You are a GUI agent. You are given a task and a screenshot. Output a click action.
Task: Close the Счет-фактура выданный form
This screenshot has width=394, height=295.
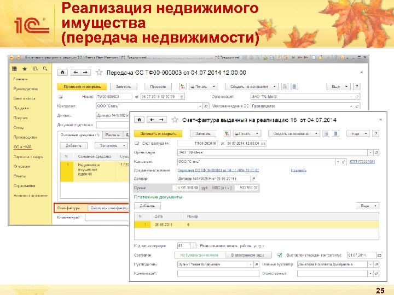pyautogui.click(x=380, y=120)
